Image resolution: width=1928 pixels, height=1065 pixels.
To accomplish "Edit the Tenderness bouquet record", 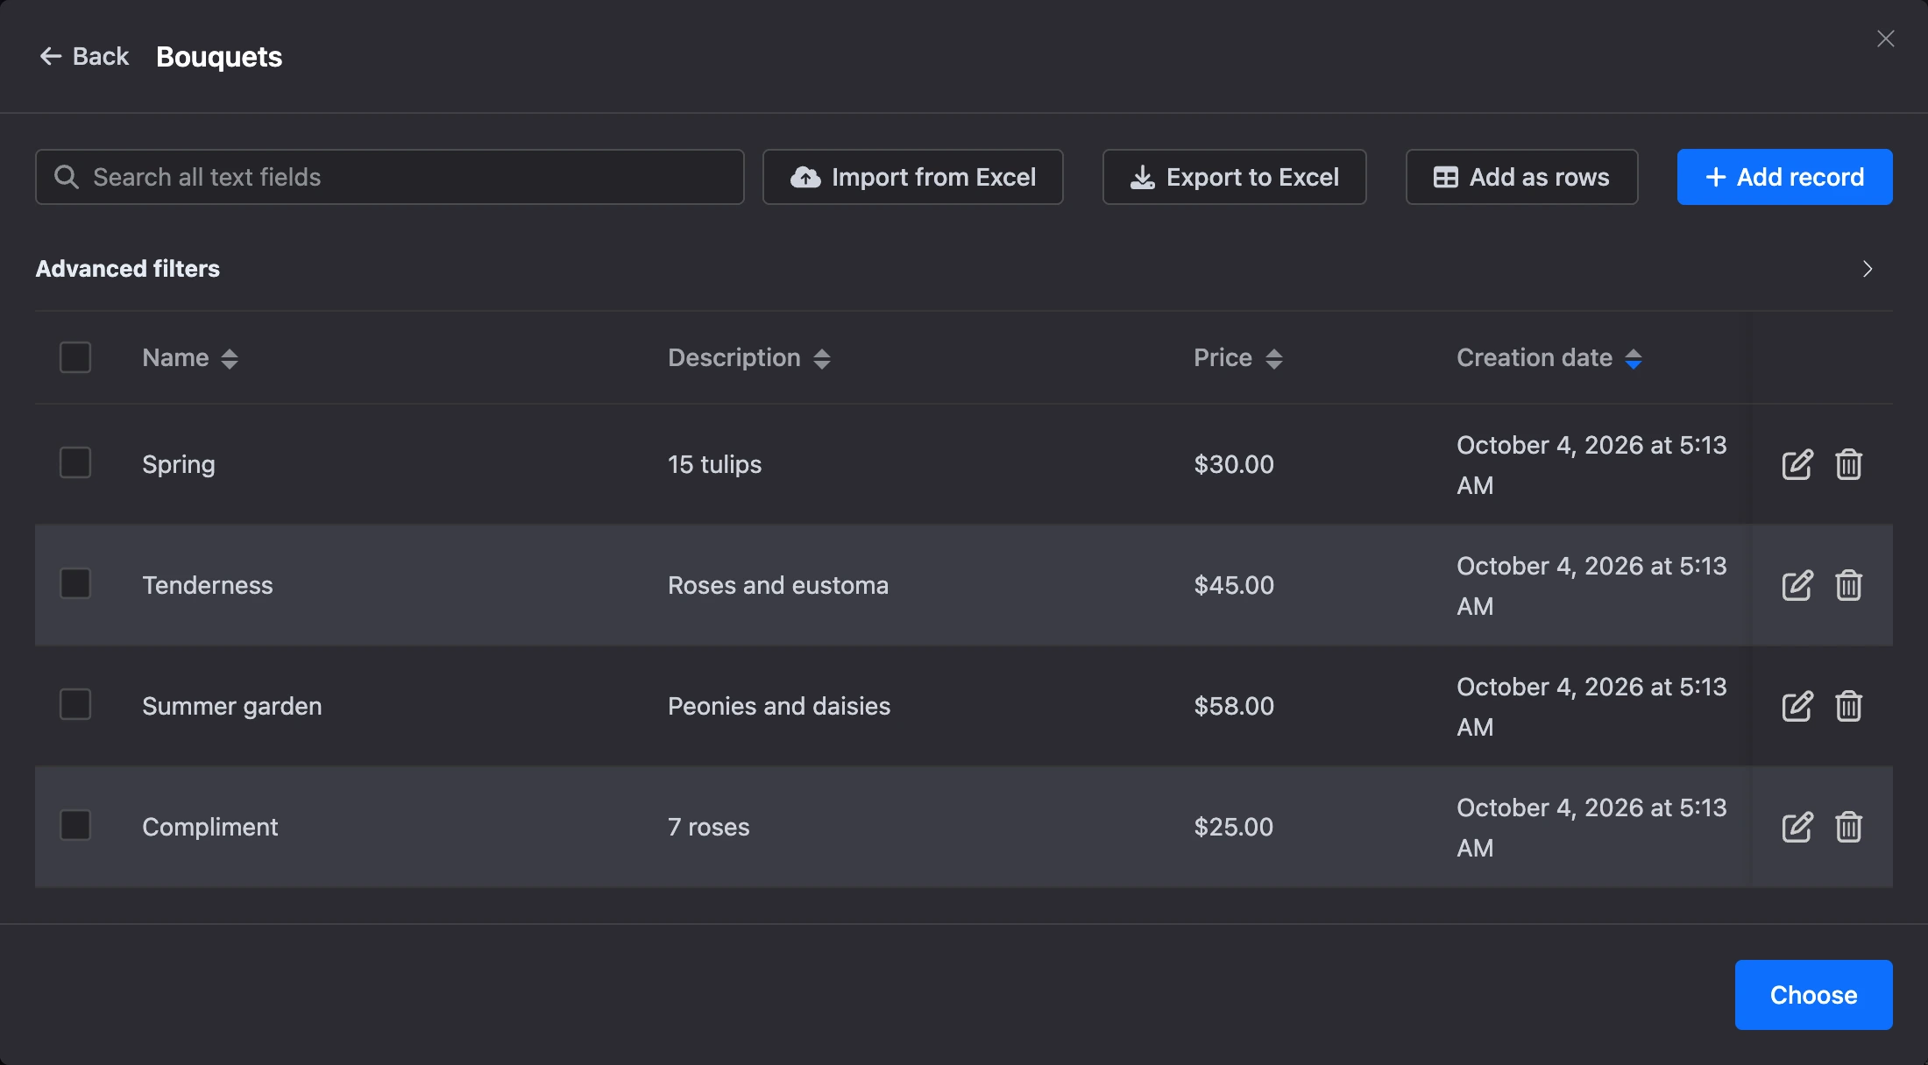I will [1797, 585].
